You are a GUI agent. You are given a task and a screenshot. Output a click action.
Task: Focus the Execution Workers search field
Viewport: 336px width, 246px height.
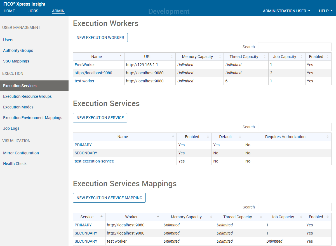(294, 47)
